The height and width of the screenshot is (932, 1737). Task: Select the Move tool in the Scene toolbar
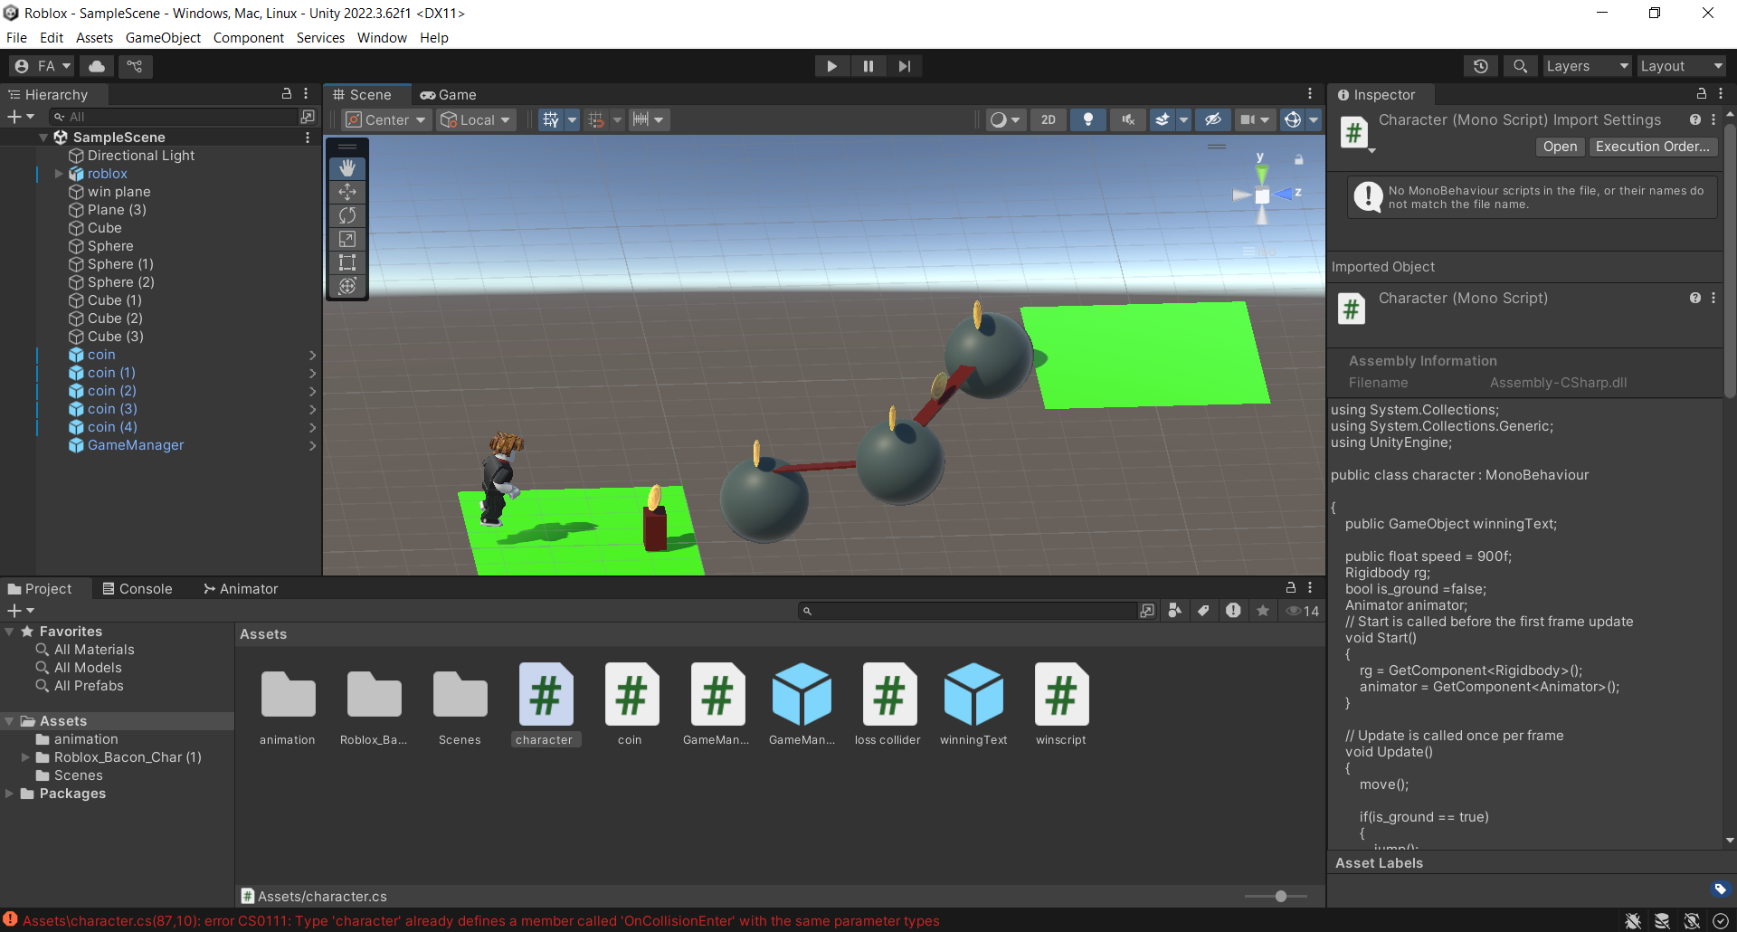coord(346,191)
